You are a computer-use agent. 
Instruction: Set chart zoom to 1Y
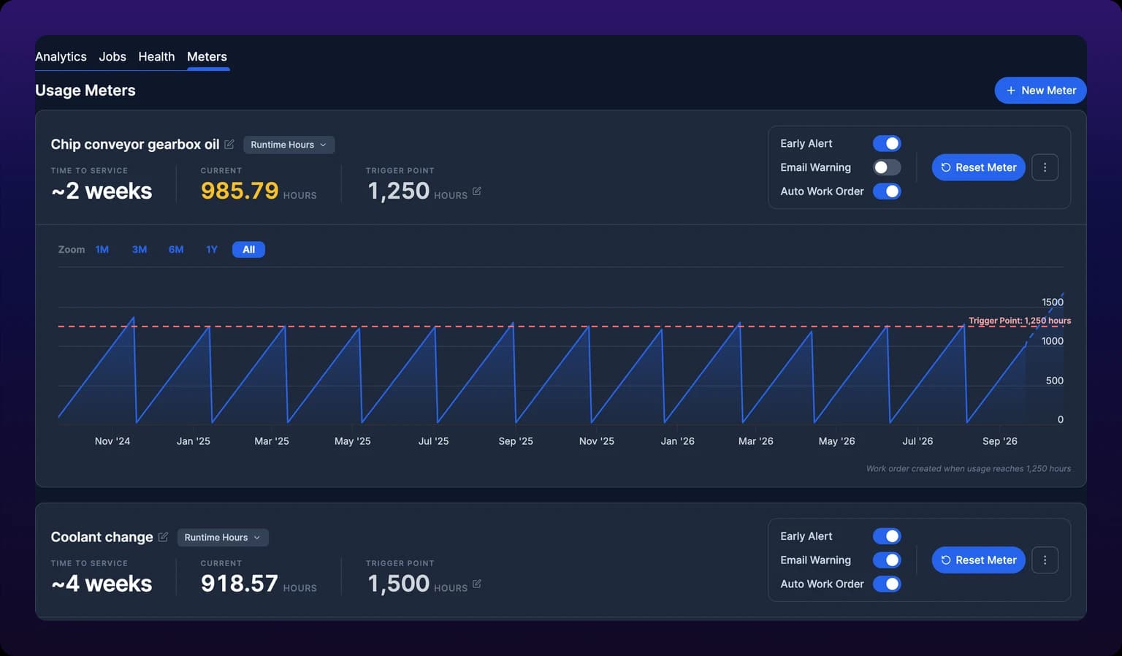pos(212,250)
